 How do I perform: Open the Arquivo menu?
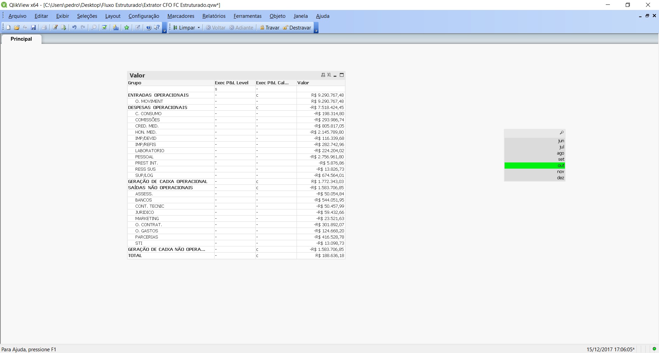pos(18,16)
